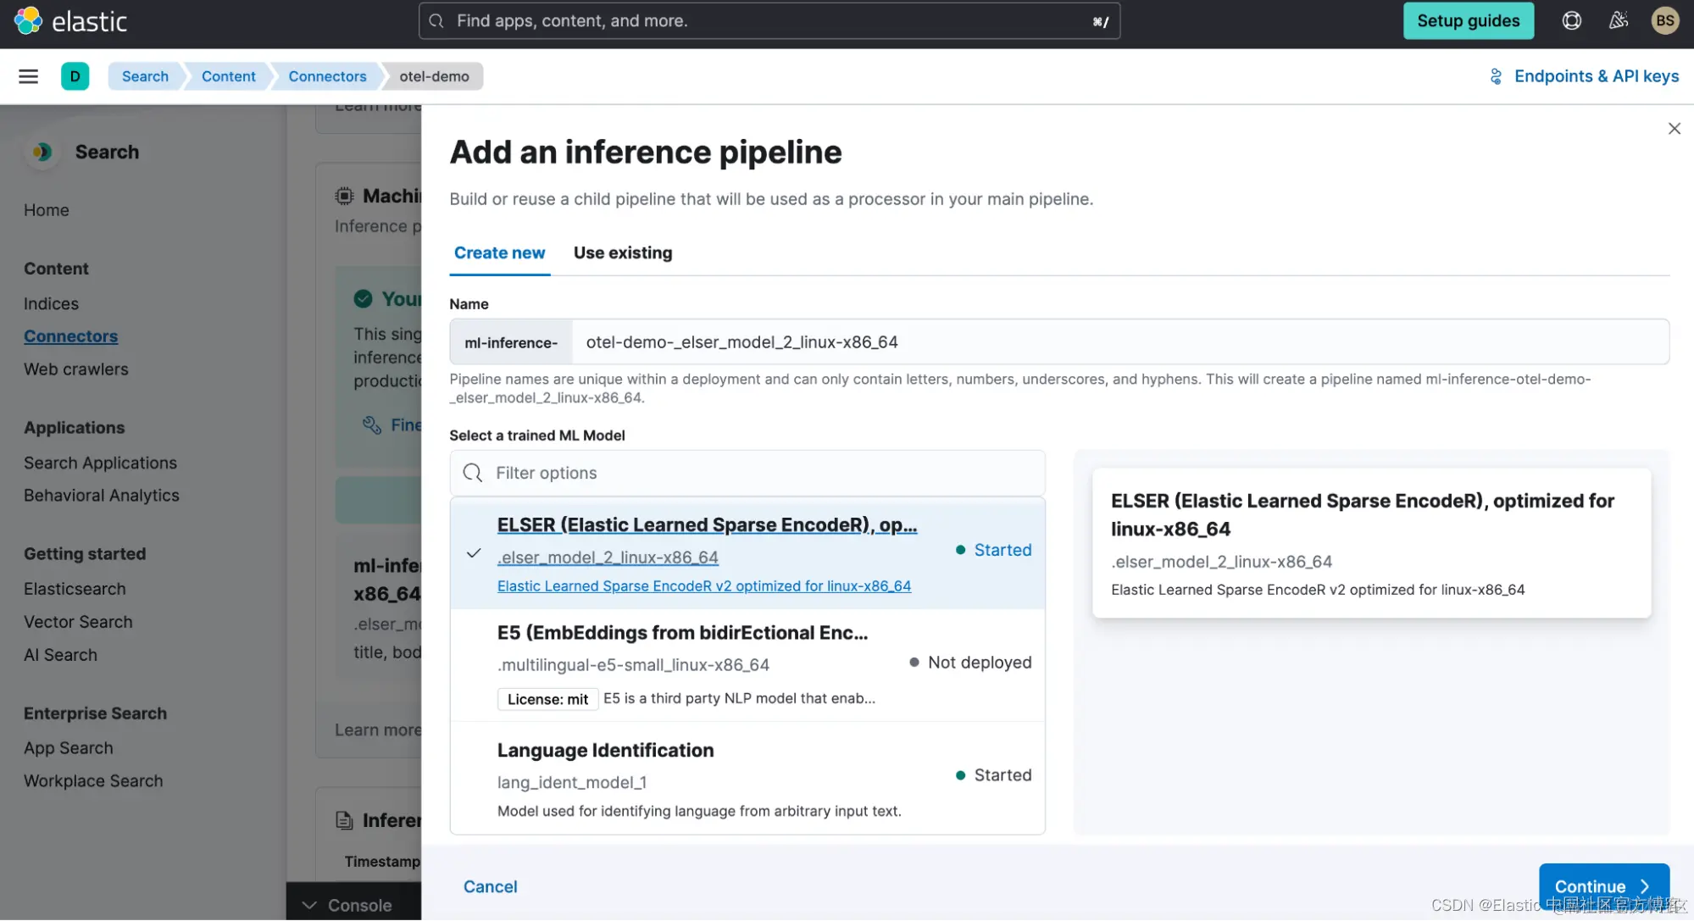Select the ELSER linux-x86_64 model option

click(x=746, y=553)
